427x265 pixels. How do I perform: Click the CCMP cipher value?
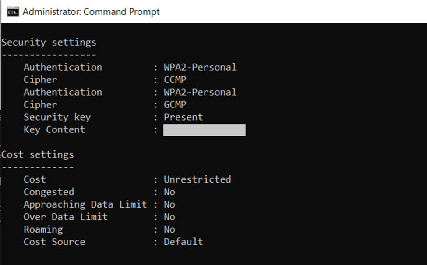point(175,80)
